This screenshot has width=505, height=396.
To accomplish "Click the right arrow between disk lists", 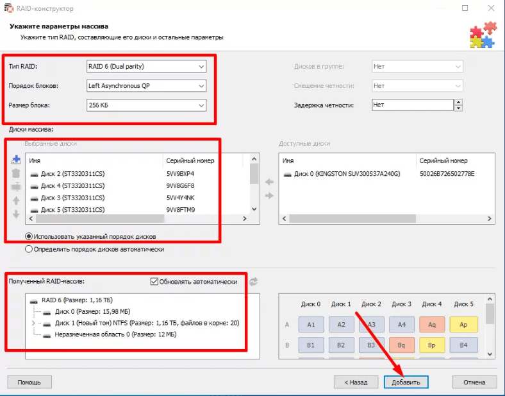I will pos(269,195).
